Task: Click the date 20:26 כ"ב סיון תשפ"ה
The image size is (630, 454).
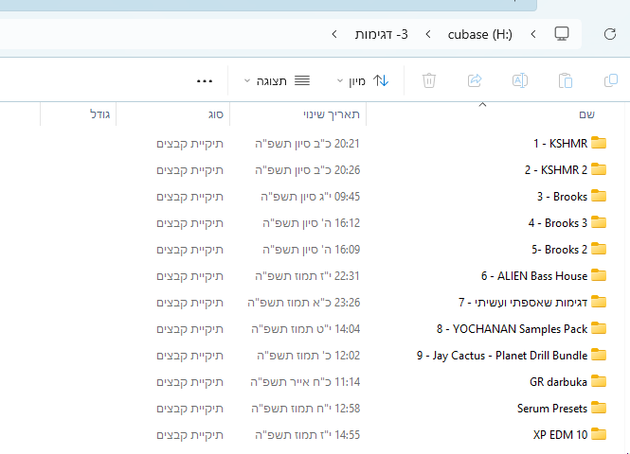Action: 307,169
